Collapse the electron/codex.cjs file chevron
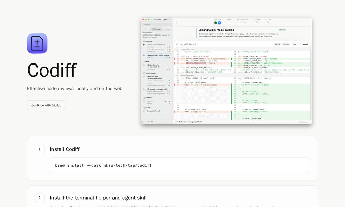 pos(177,44)
